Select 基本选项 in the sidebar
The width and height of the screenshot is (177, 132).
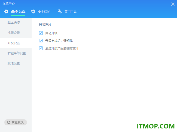coord(16,23)
